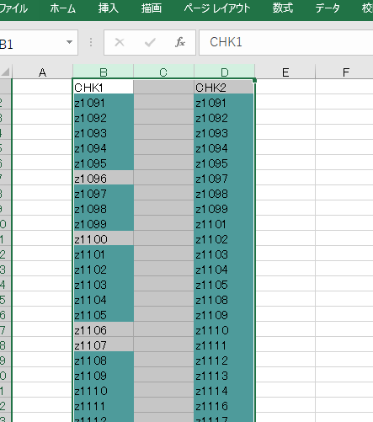This screenshot has width=373, height=422.
Task: Select the gray z1096 cell in column B
Action: pyautogui.click(x=104, y=179)
